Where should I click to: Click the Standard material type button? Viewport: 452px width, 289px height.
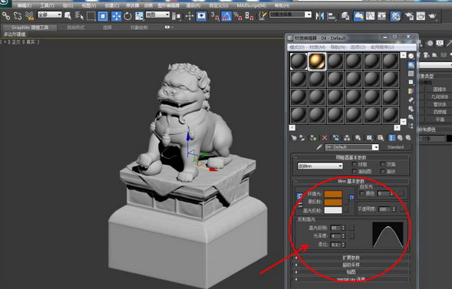pyautogui.click(x=395, y=147)
